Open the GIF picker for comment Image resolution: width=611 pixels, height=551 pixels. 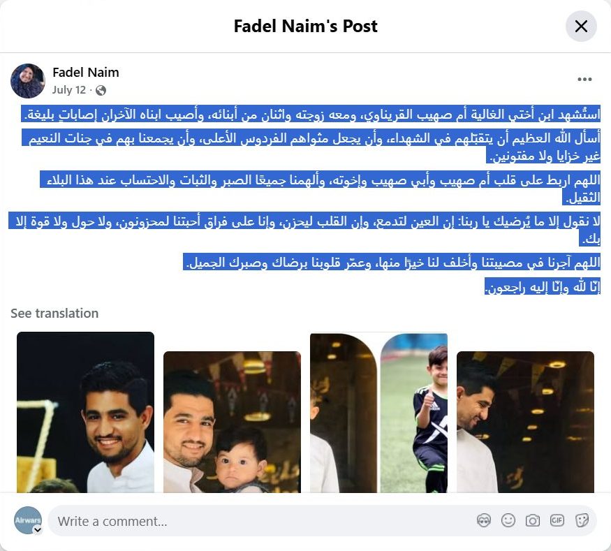[x=557, y=520]
